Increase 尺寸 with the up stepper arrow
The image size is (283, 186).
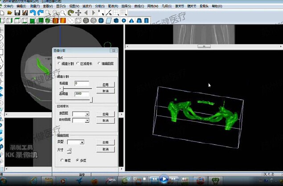click(x=69, y=149)
